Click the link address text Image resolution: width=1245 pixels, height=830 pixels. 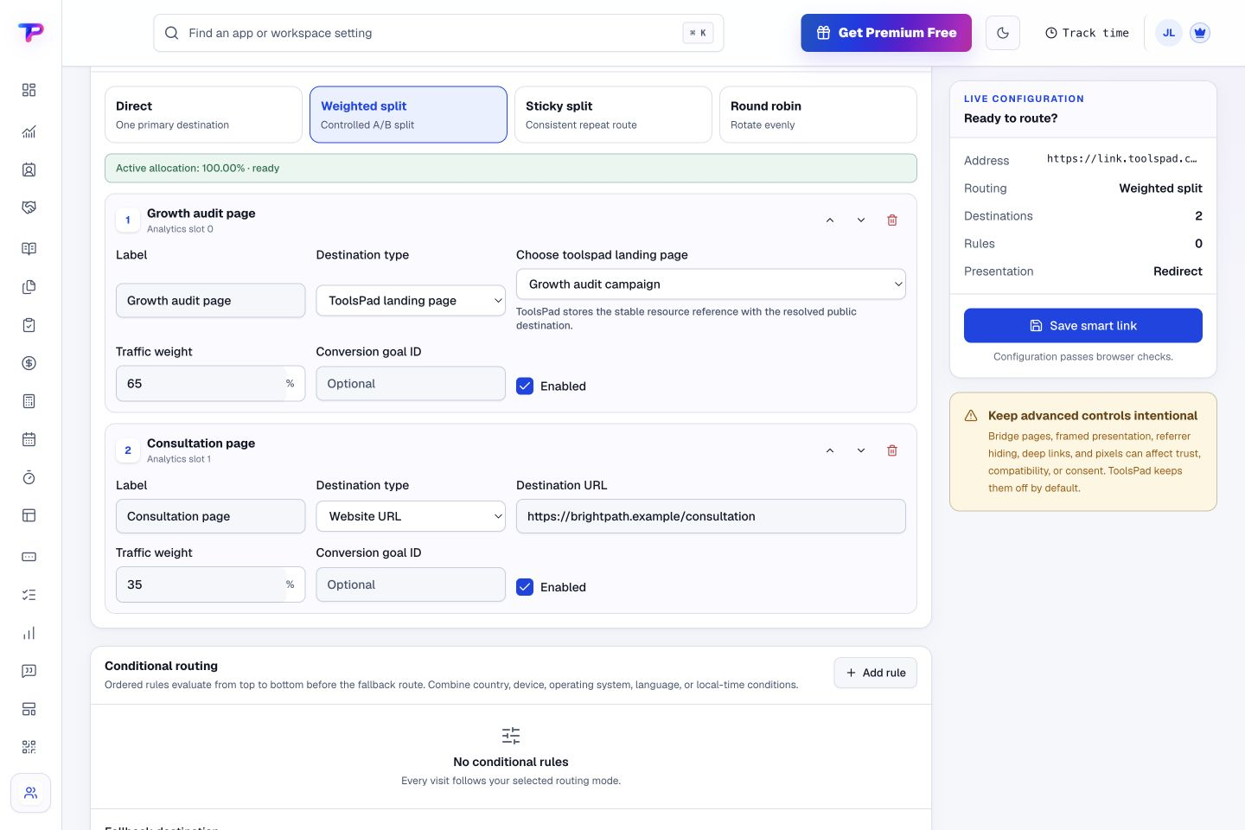click(x=1121, y=159)
